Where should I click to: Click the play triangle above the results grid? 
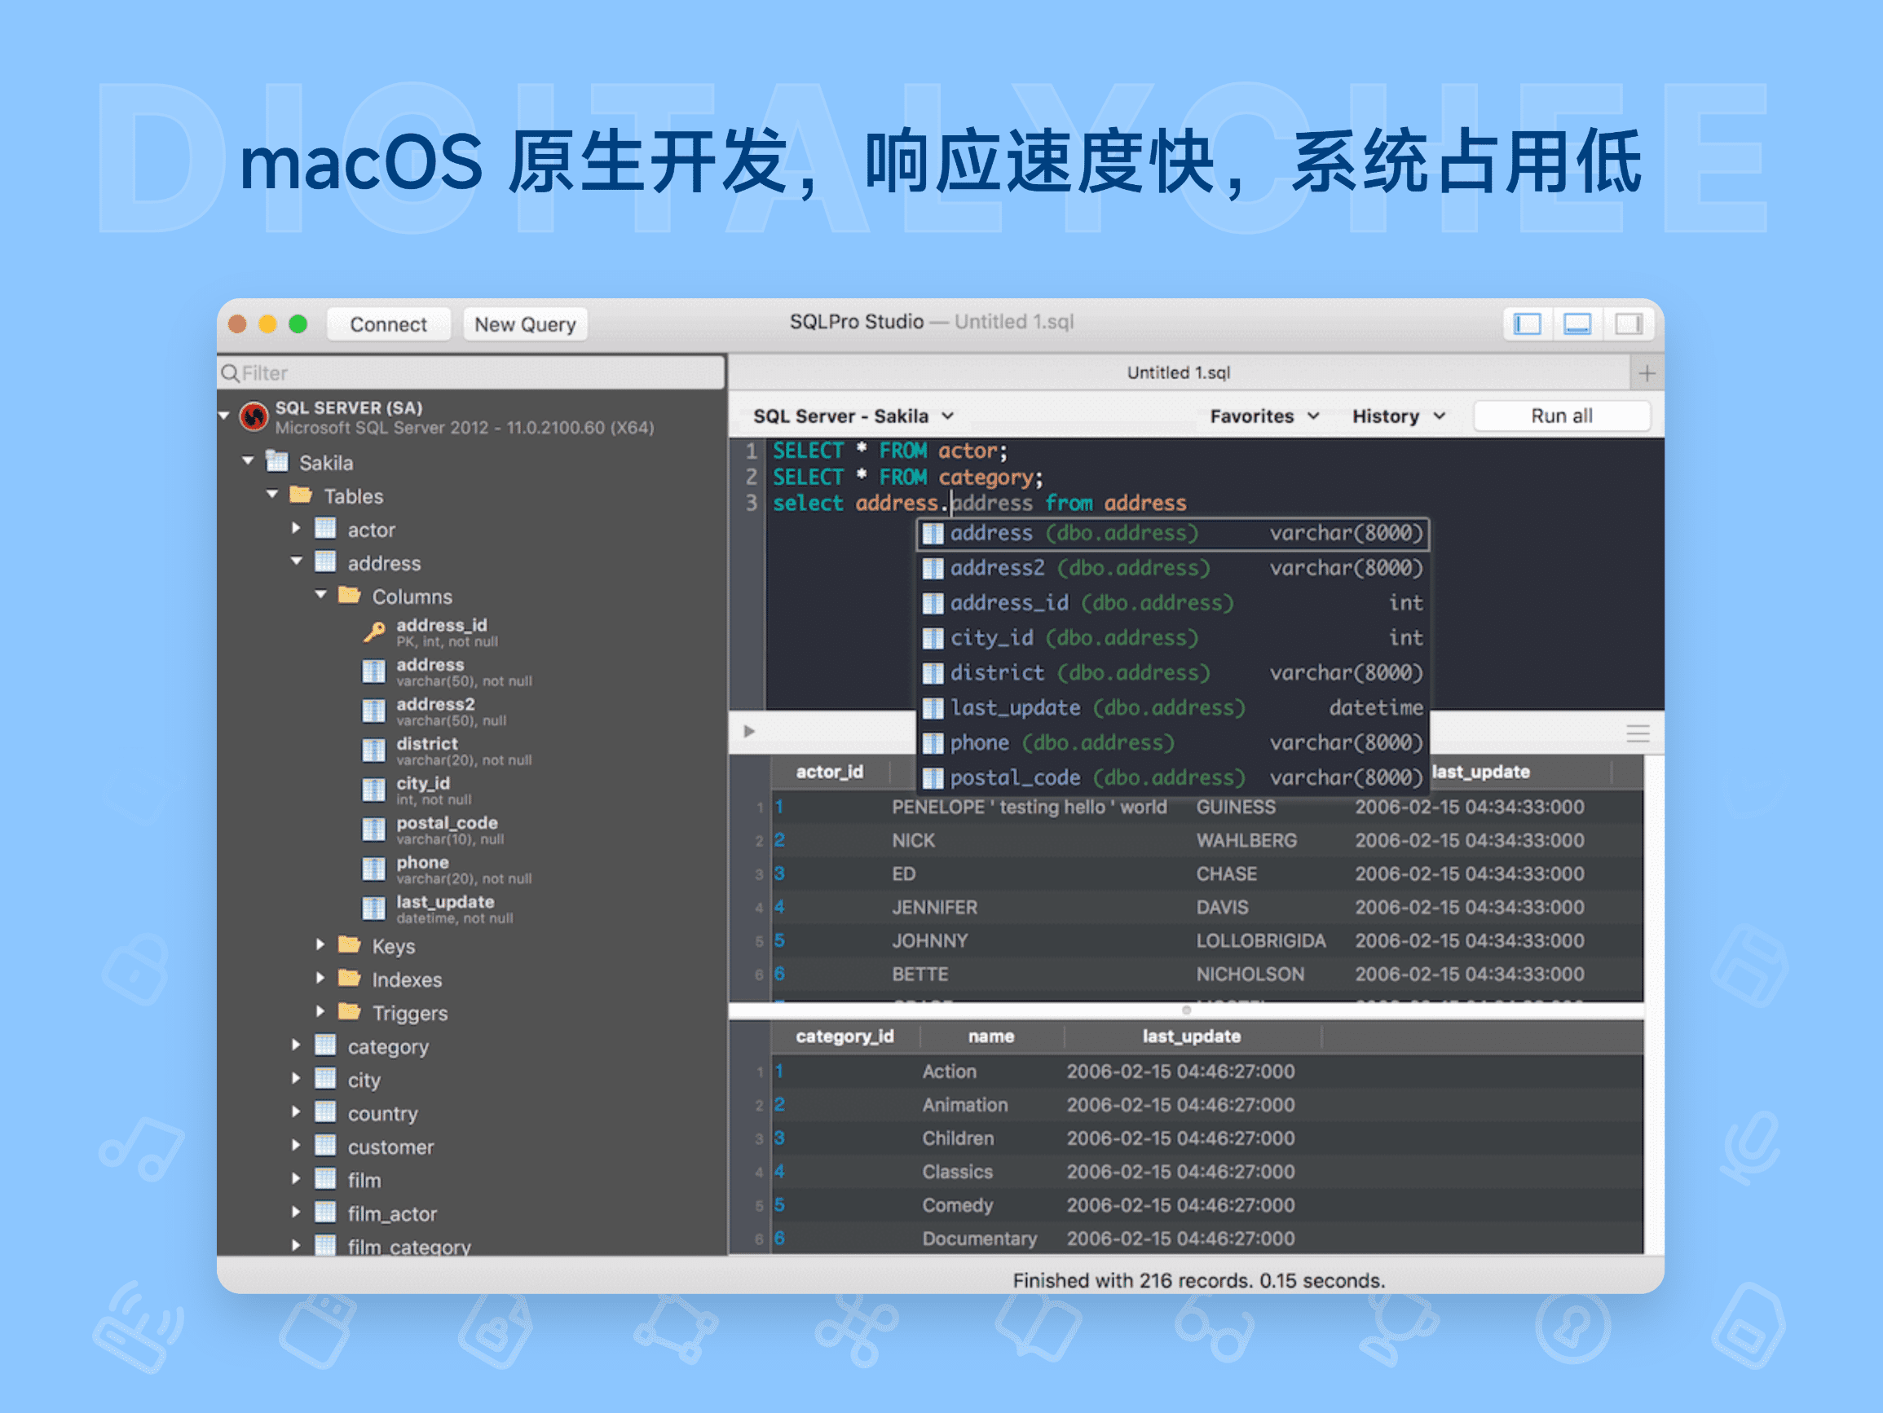tap(749, 731)
